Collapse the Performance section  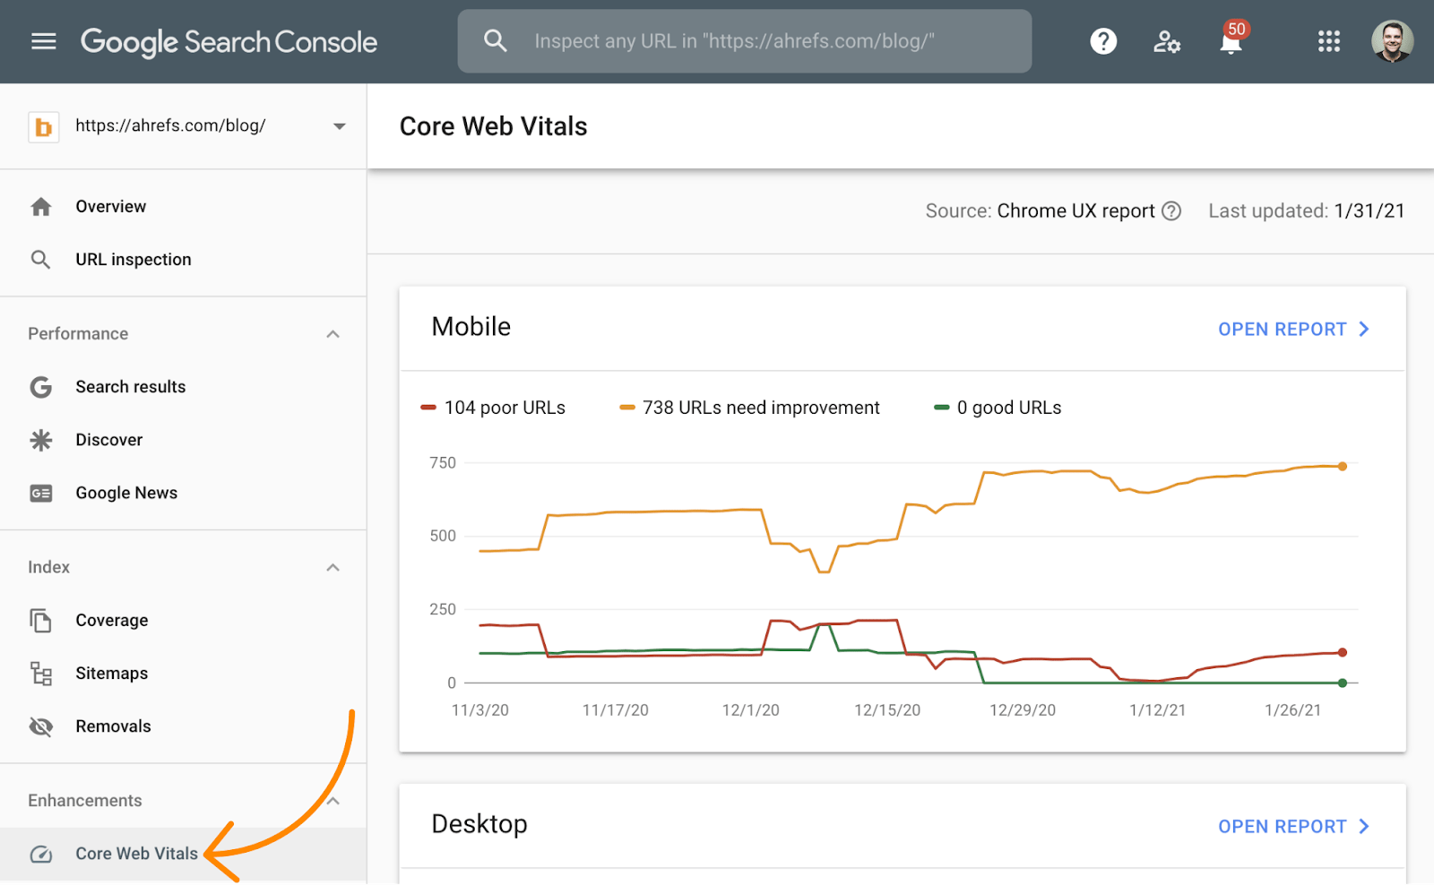click(333, 334)
